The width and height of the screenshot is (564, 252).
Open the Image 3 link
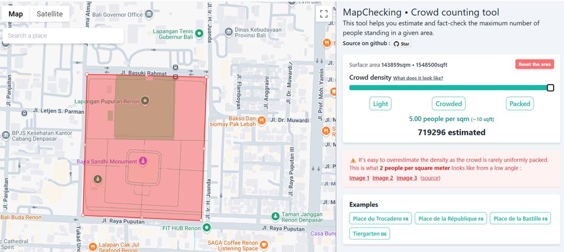point(407,178)
